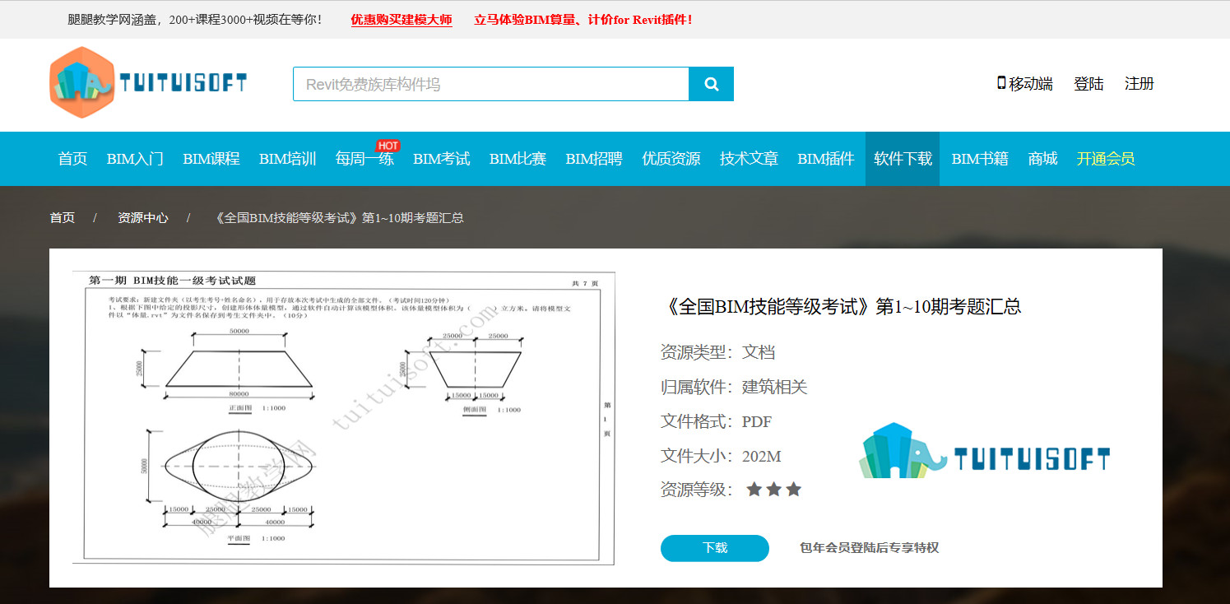
Task: Click the 首页 breadcrumb link
Action: pos(62,218)
